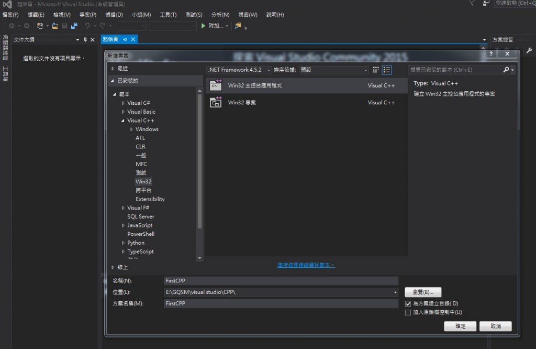The image size is (536, 349).
Task: Open the 檔案(F) menu
Action: pos(10,15)
